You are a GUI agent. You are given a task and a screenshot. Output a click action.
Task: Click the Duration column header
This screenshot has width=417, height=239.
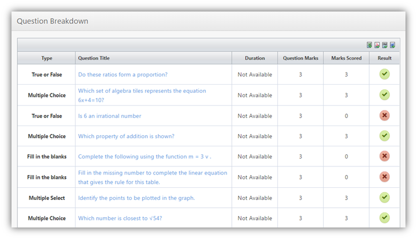pyautogui.click(x=255, y=58)
